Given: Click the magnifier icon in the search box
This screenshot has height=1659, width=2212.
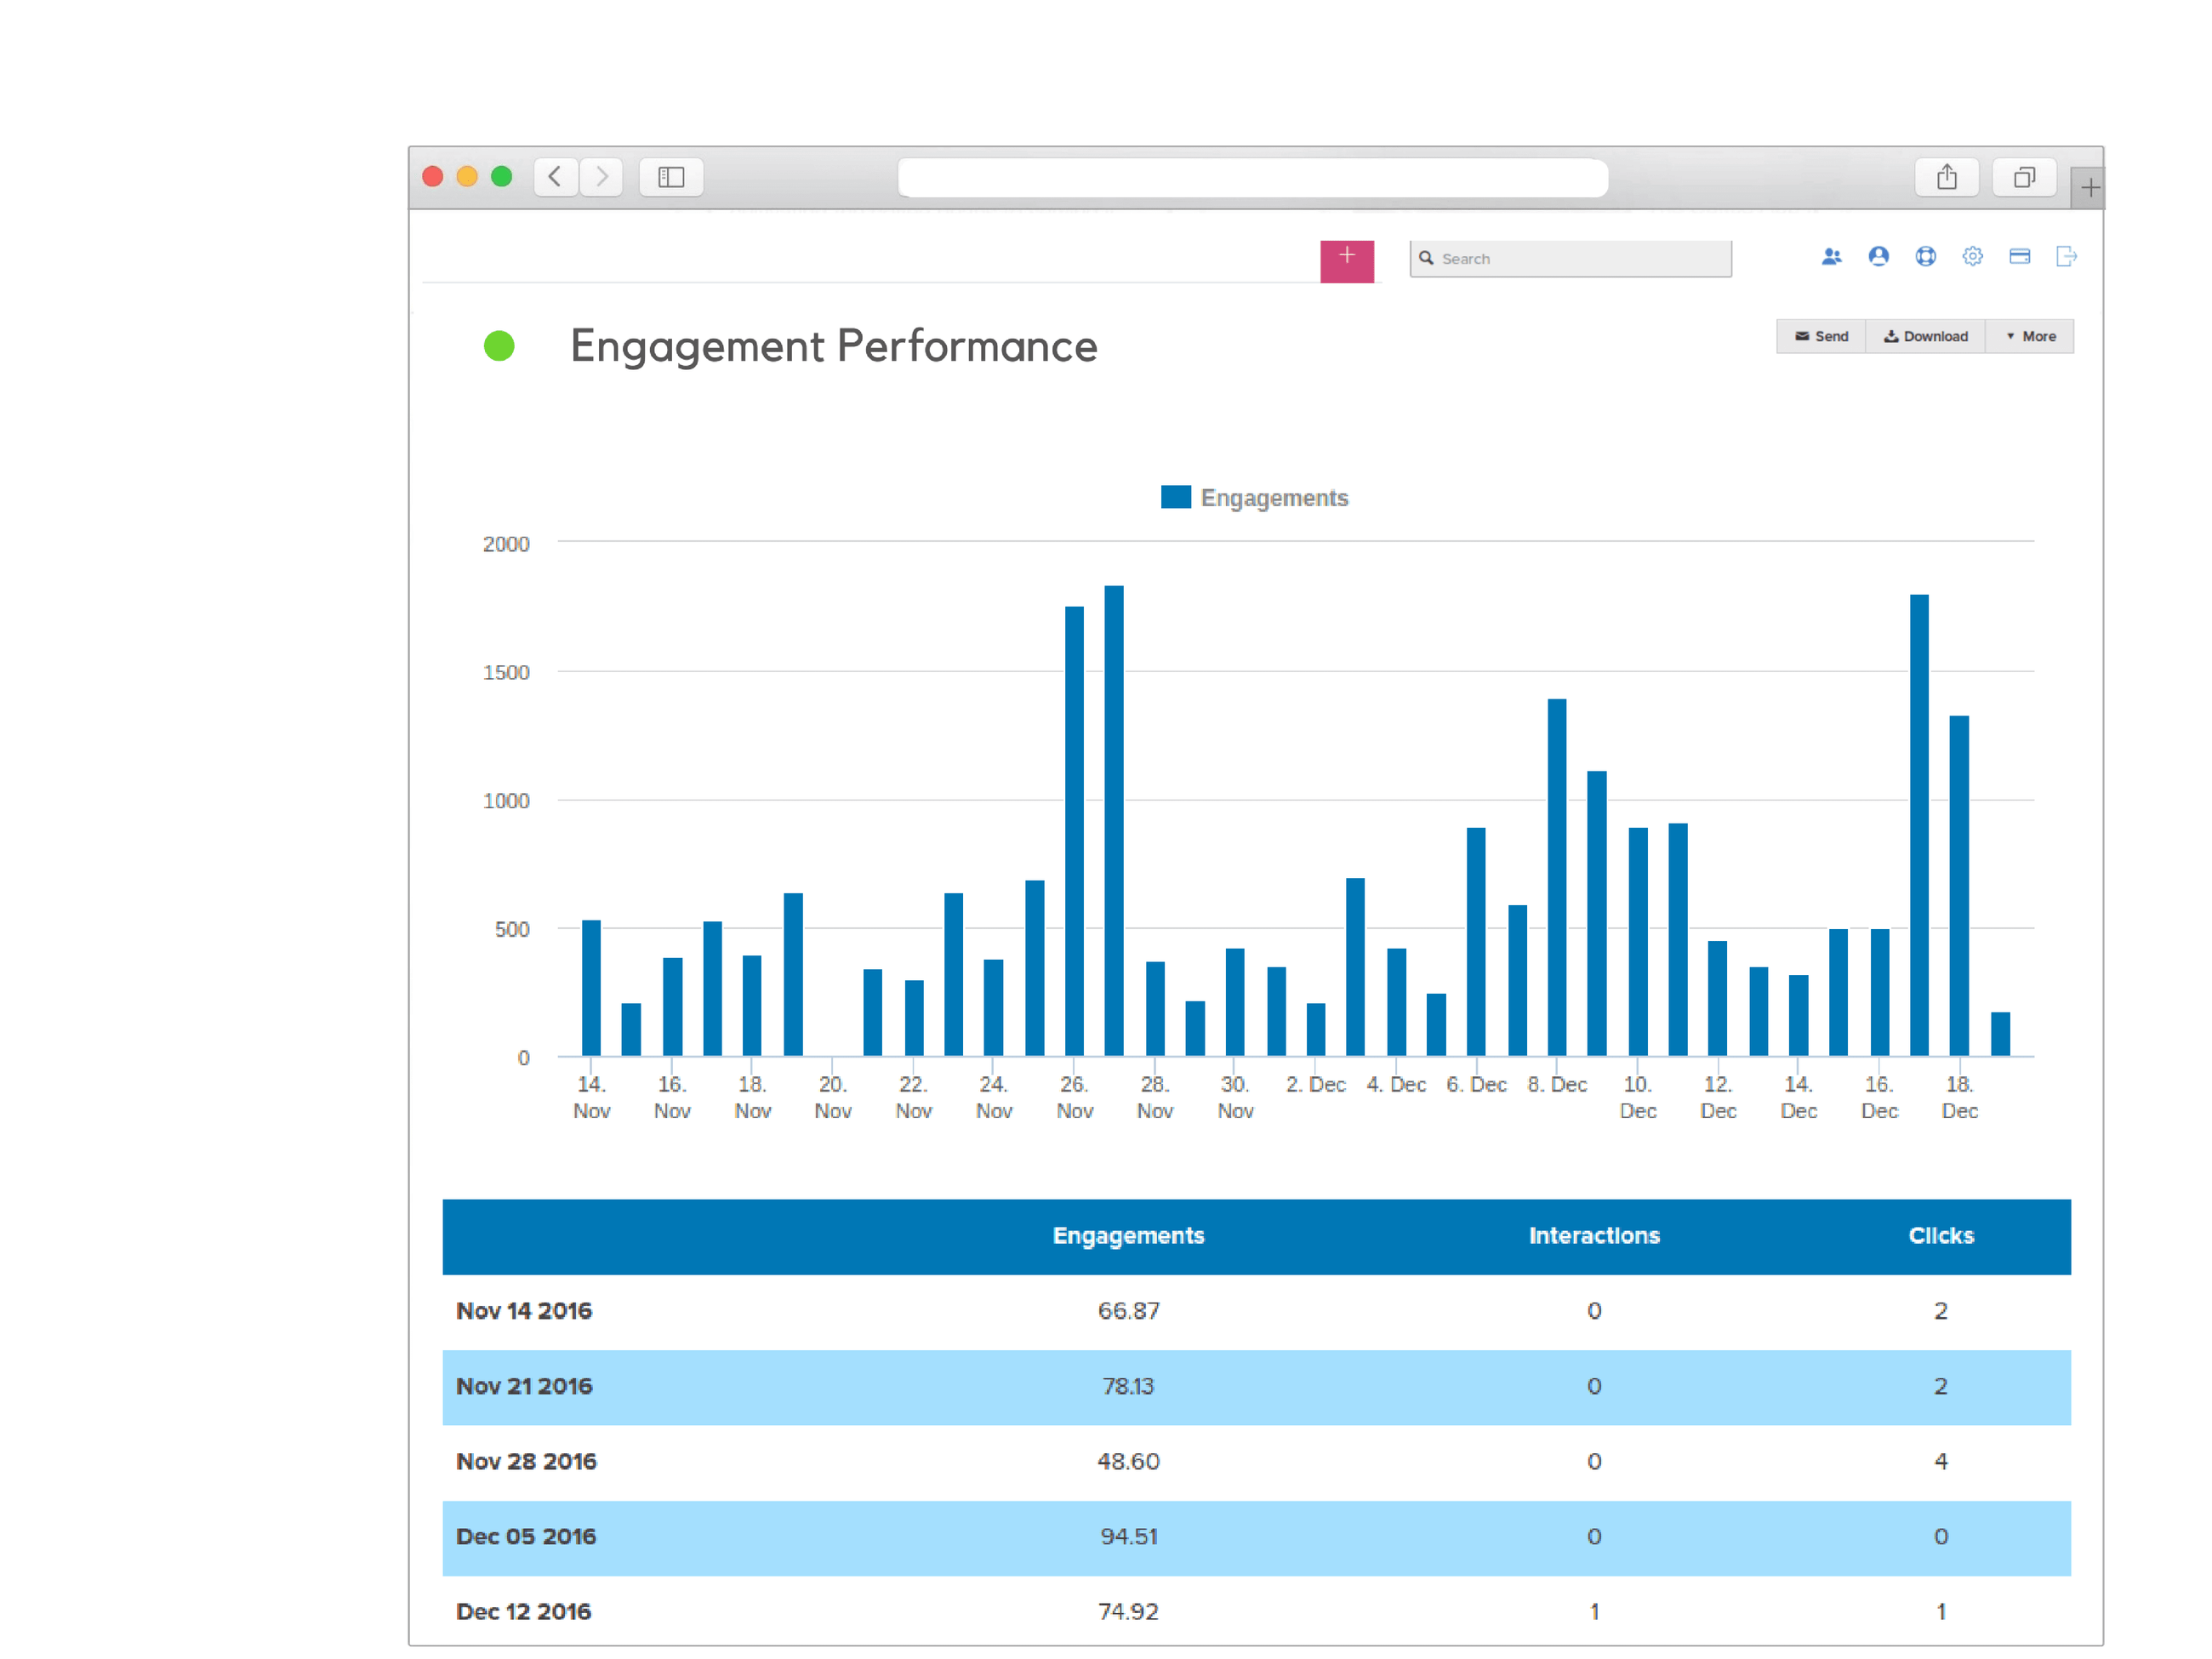Looking at the screenshot, I should click(x=1428, y=258).
